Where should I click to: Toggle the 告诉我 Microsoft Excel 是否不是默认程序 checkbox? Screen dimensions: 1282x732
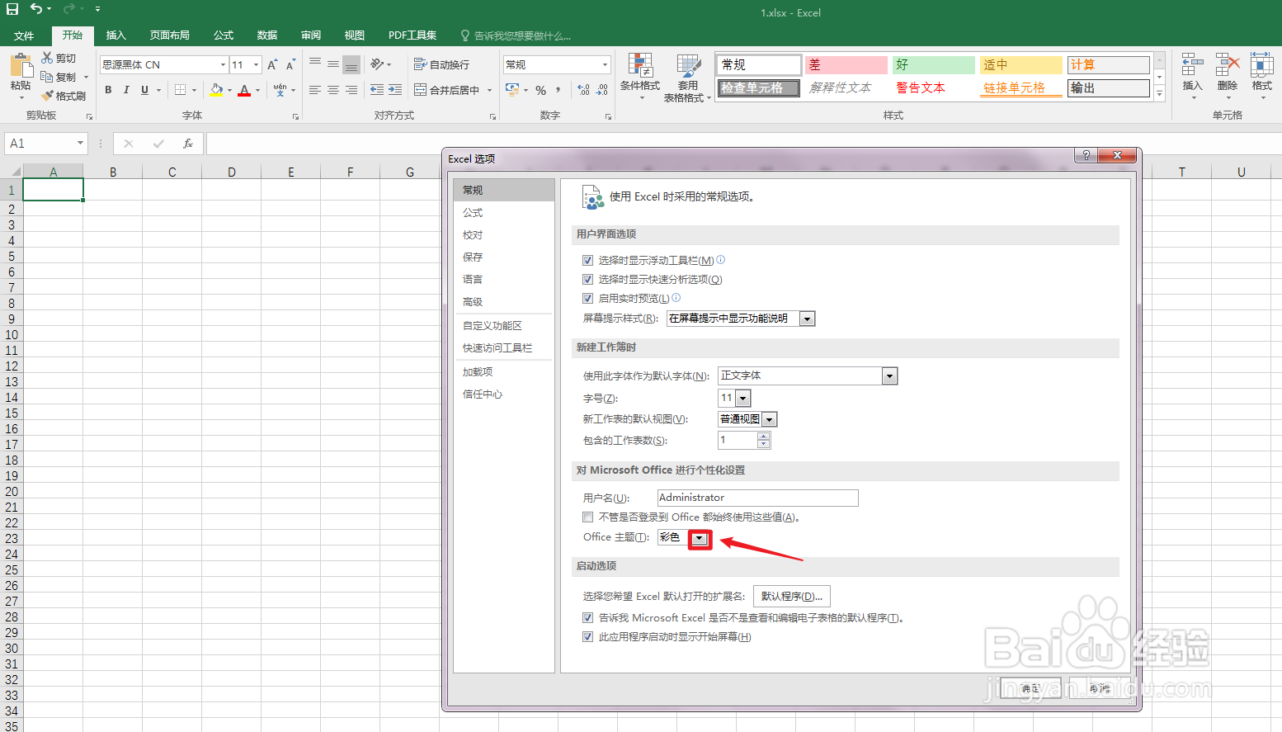pos(588,618)
